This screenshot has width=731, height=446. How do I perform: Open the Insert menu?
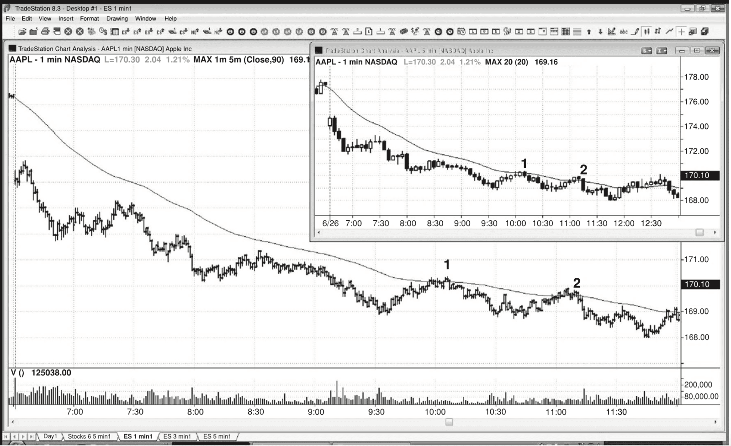[66, 19]
